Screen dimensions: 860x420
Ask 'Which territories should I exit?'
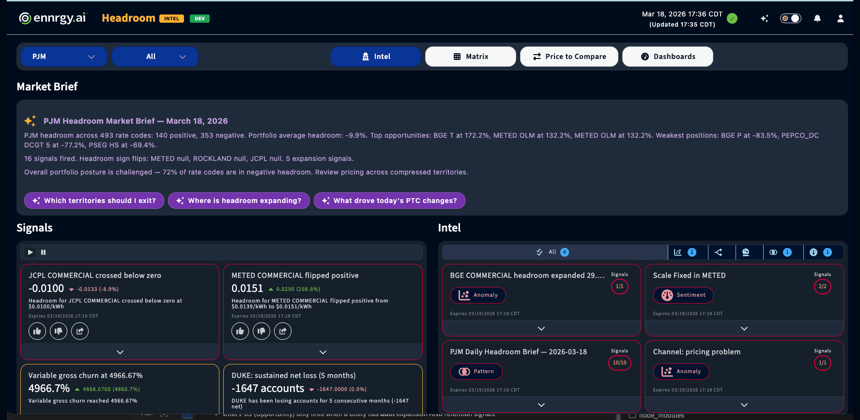pos(94,201)
